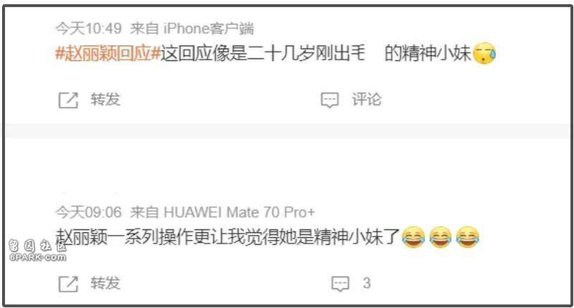Viewport: 574px width, 308px height.
Task: Click the first post text about 精神小妹
Action: coord(316,53)
